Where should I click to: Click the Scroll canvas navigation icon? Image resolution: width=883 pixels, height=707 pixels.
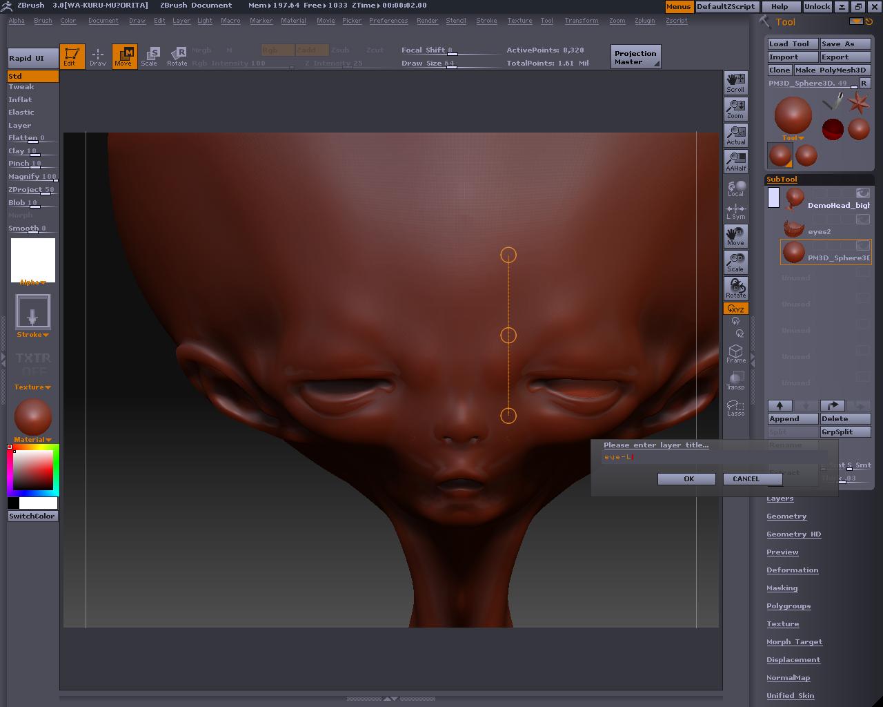(x=735, y=82)
